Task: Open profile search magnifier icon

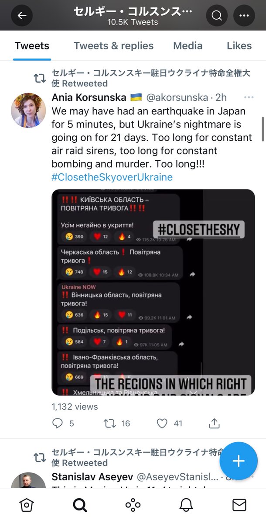Action: [x=217, y=16]
